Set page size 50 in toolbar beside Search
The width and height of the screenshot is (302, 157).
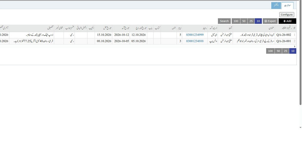(x=244, y=21)
